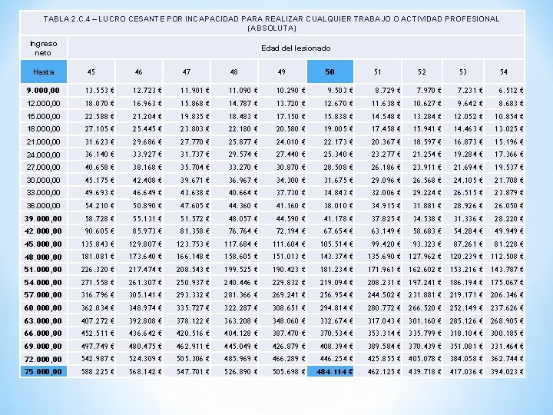Click the age column header 52

[x=422, y=71]
